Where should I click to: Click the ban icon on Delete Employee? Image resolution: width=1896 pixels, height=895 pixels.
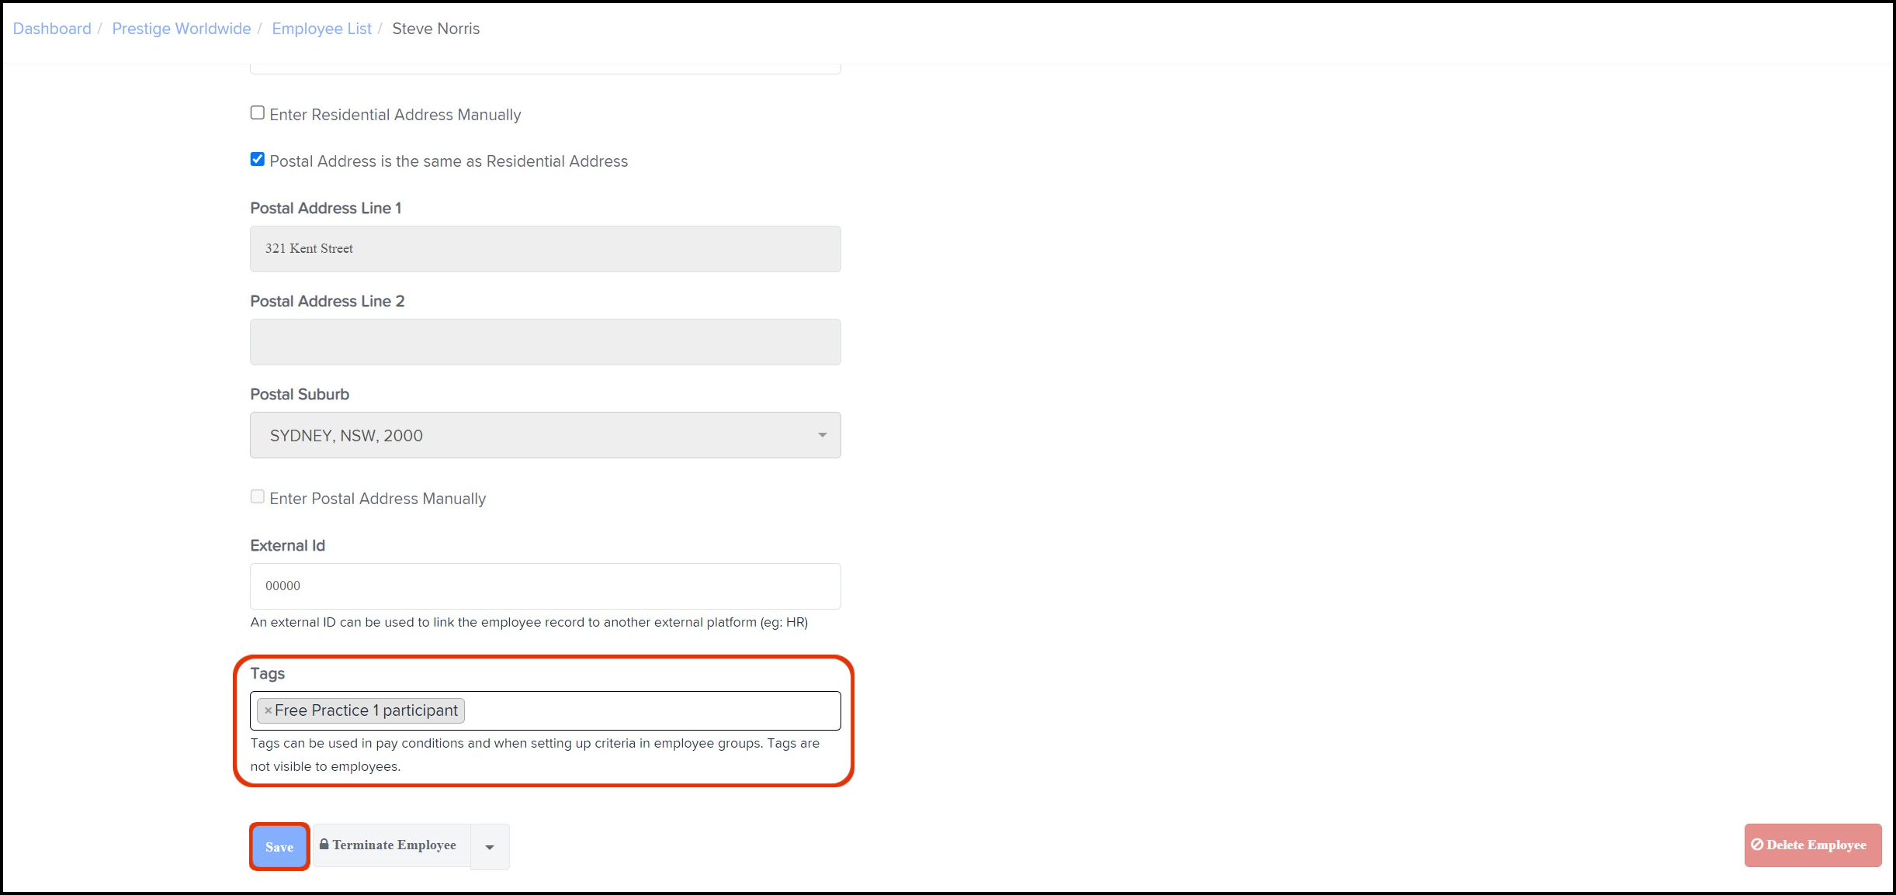pyautogui.click(x=1757, y=845)
